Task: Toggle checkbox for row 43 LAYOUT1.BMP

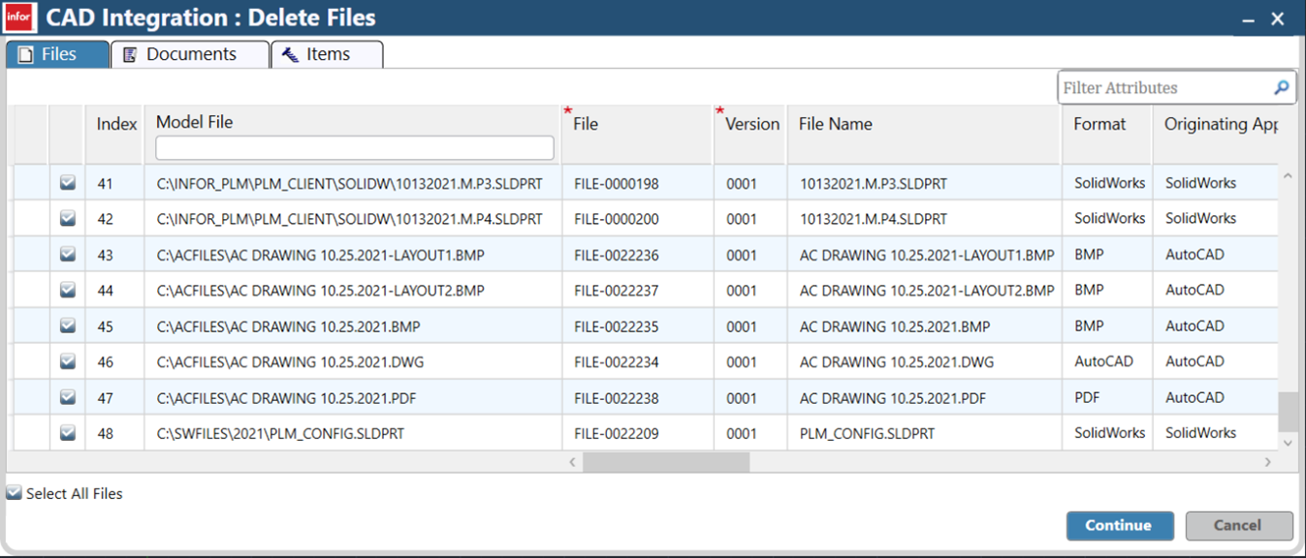Action: point(68,254)
